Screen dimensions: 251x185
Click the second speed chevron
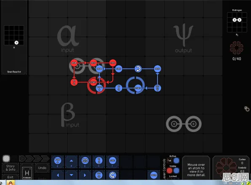pyautogui.click(x=30, y=159)
